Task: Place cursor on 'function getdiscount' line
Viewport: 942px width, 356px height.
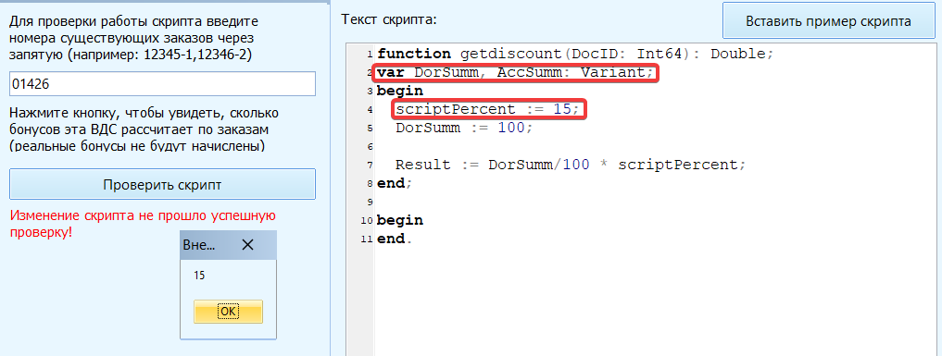Action: 575,54
